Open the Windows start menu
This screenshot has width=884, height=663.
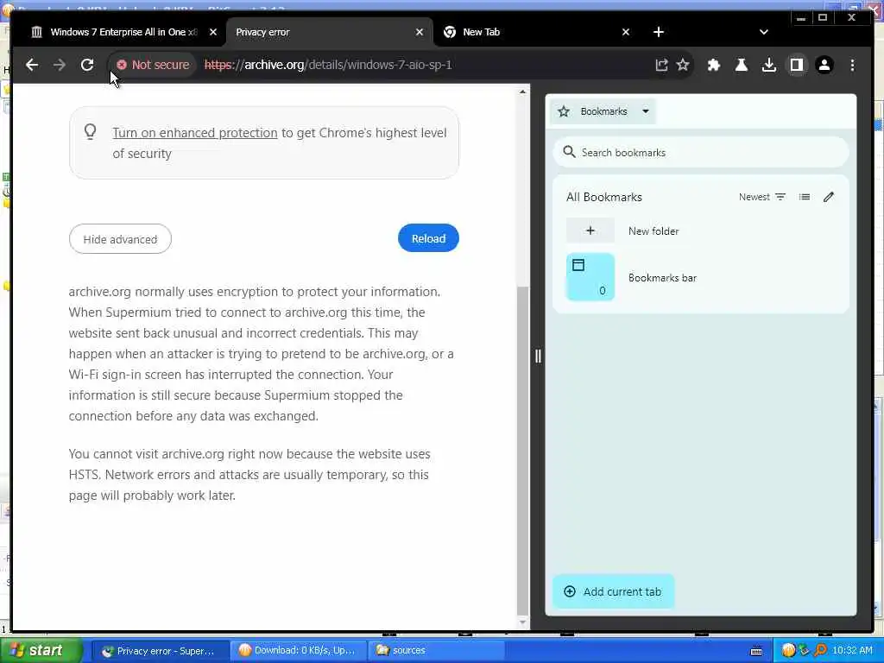[40, 651]
